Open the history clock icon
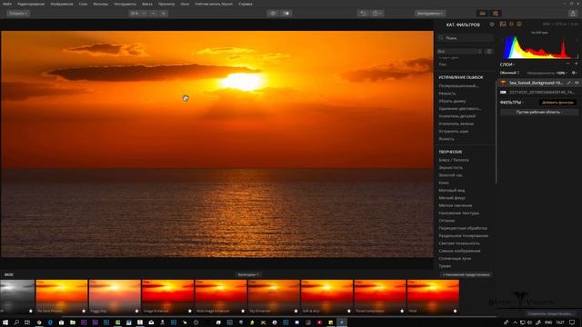This screenshot has width=582, height=327. coord(376,14)
